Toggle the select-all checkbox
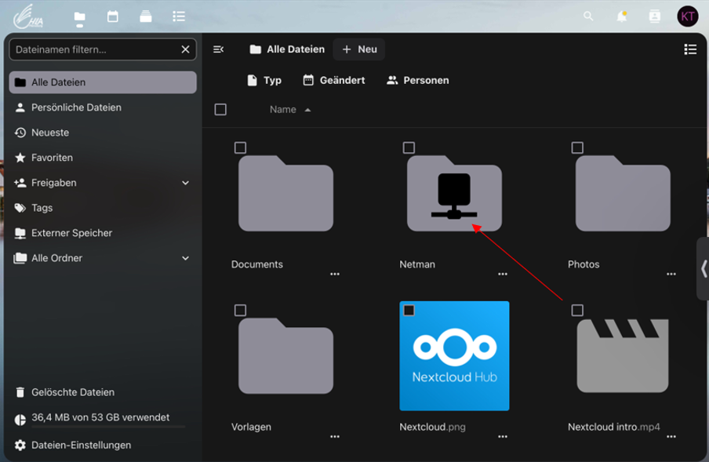Screen dimensions: 709x462 [x=220, y=109]
